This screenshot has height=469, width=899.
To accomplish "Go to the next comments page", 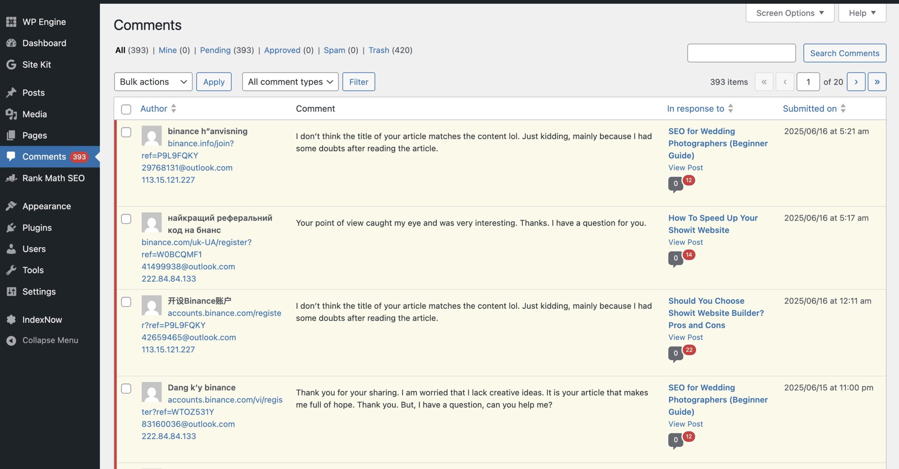I will 856,82.
